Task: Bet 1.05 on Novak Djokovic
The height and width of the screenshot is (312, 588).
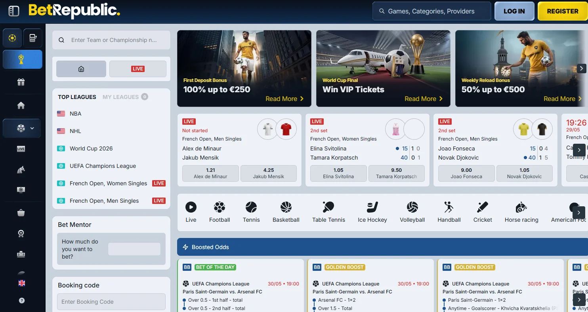Action: click(525, 173)
